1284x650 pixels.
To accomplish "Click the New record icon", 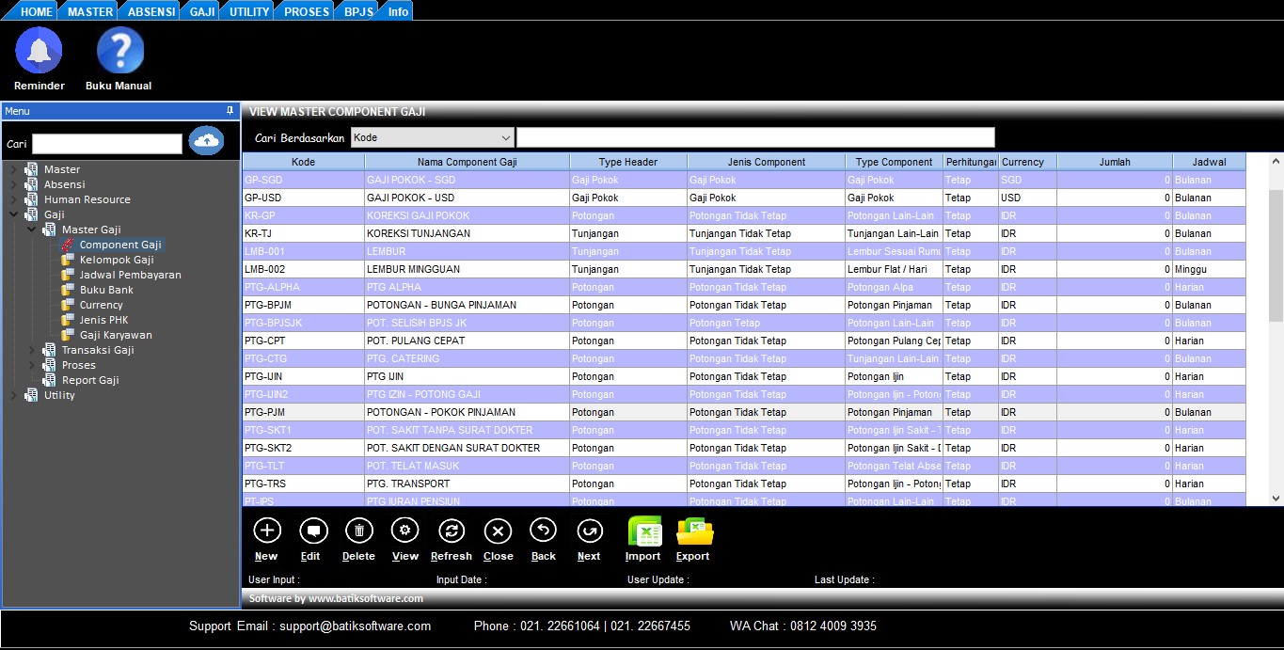I will pyautogui.click(x=267, y=531).
